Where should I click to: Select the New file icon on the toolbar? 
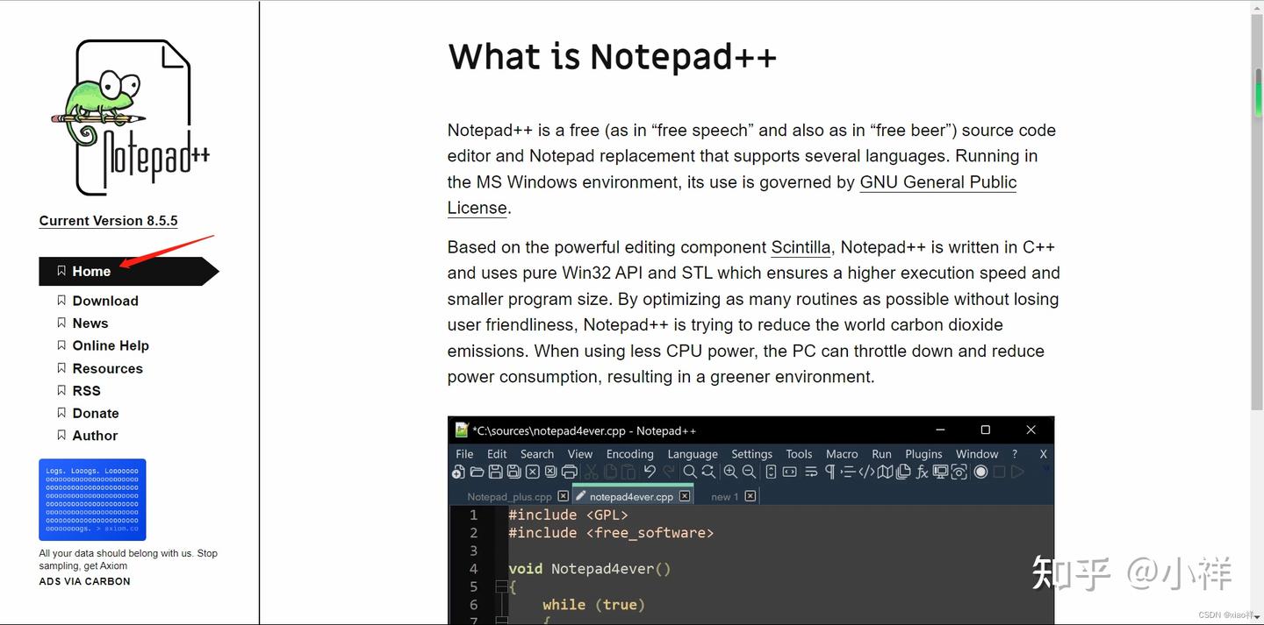[x=457, y=472]
